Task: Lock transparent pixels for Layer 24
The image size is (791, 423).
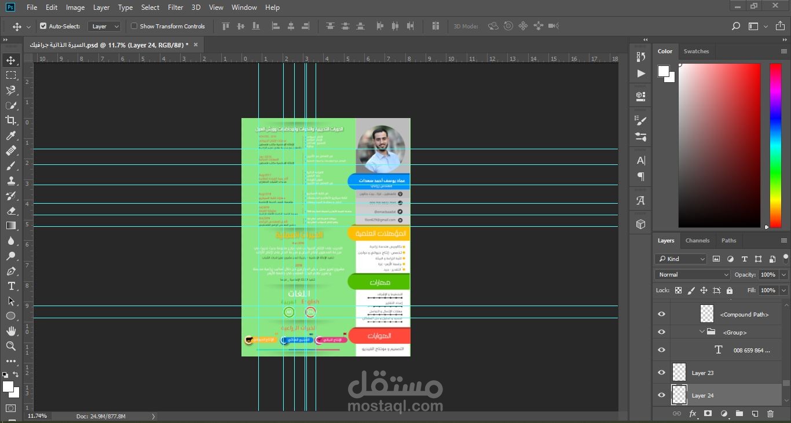Action: click(678, 290)
